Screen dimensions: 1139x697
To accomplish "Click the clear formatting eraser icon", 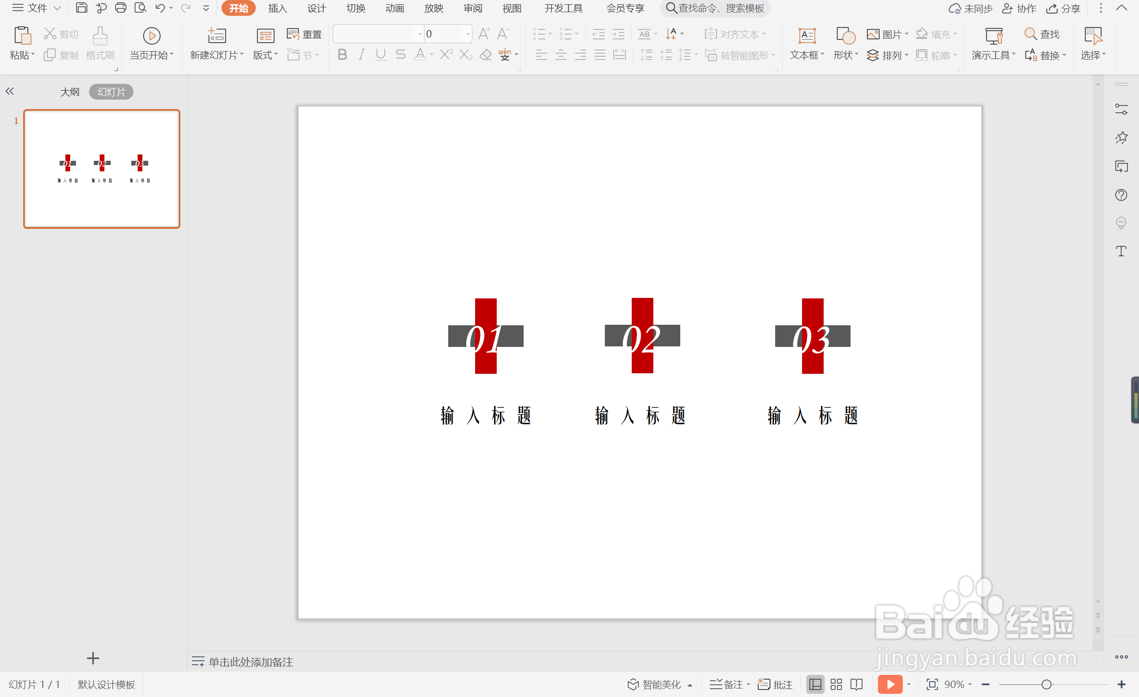I will (x=485, y=55).
